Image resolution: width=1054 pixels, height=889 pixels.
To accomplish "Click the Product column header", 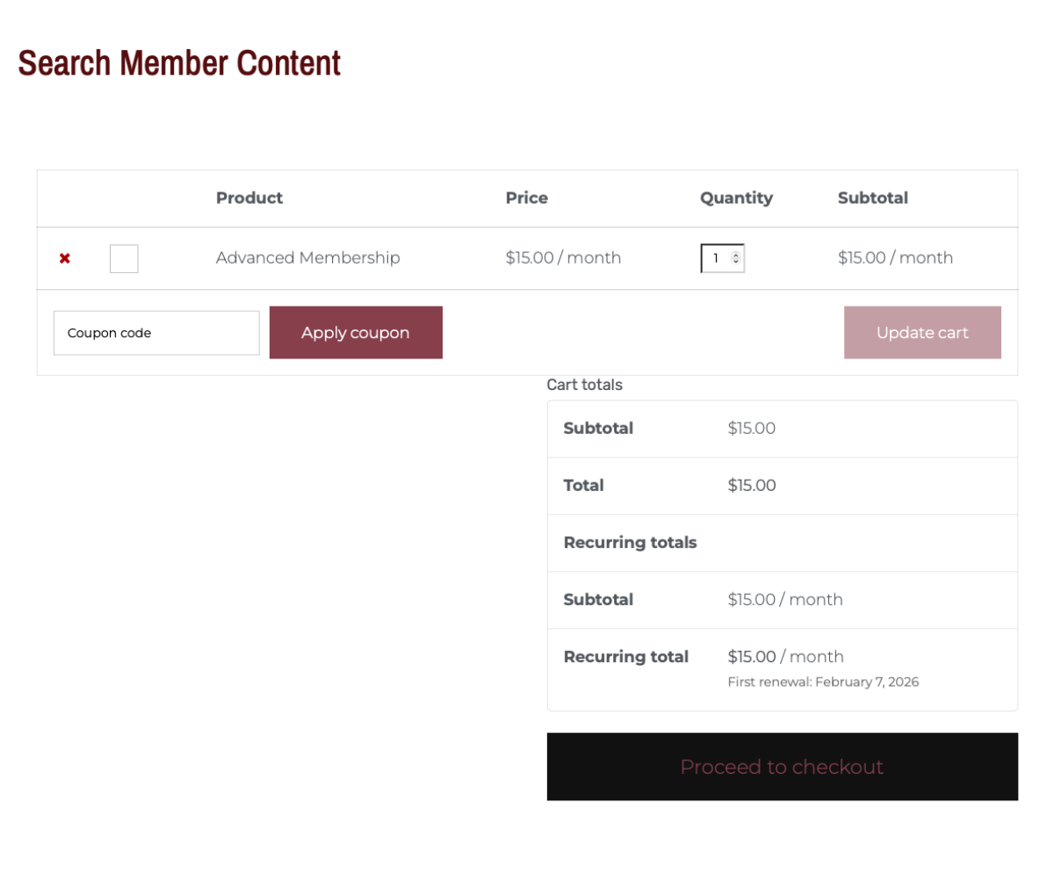I will click(249, 198).
